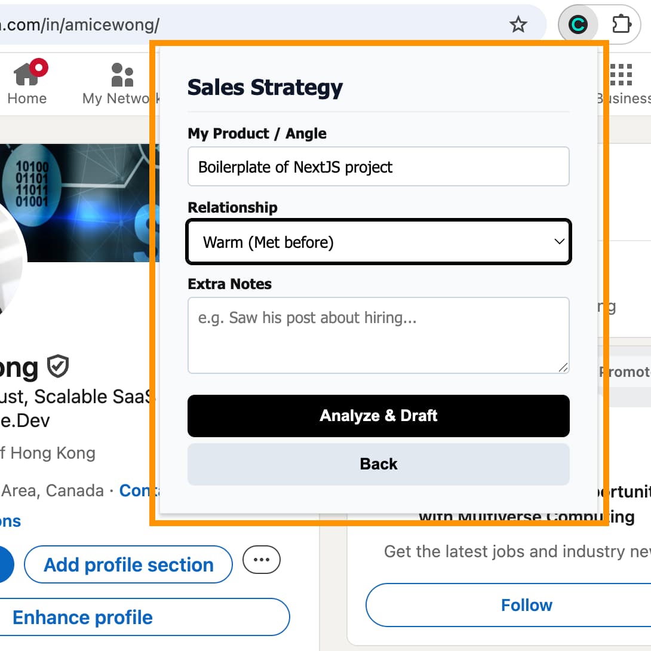Open the profile three-dot more options
Screen dimensions: 651x651
[x=262, y=560]
